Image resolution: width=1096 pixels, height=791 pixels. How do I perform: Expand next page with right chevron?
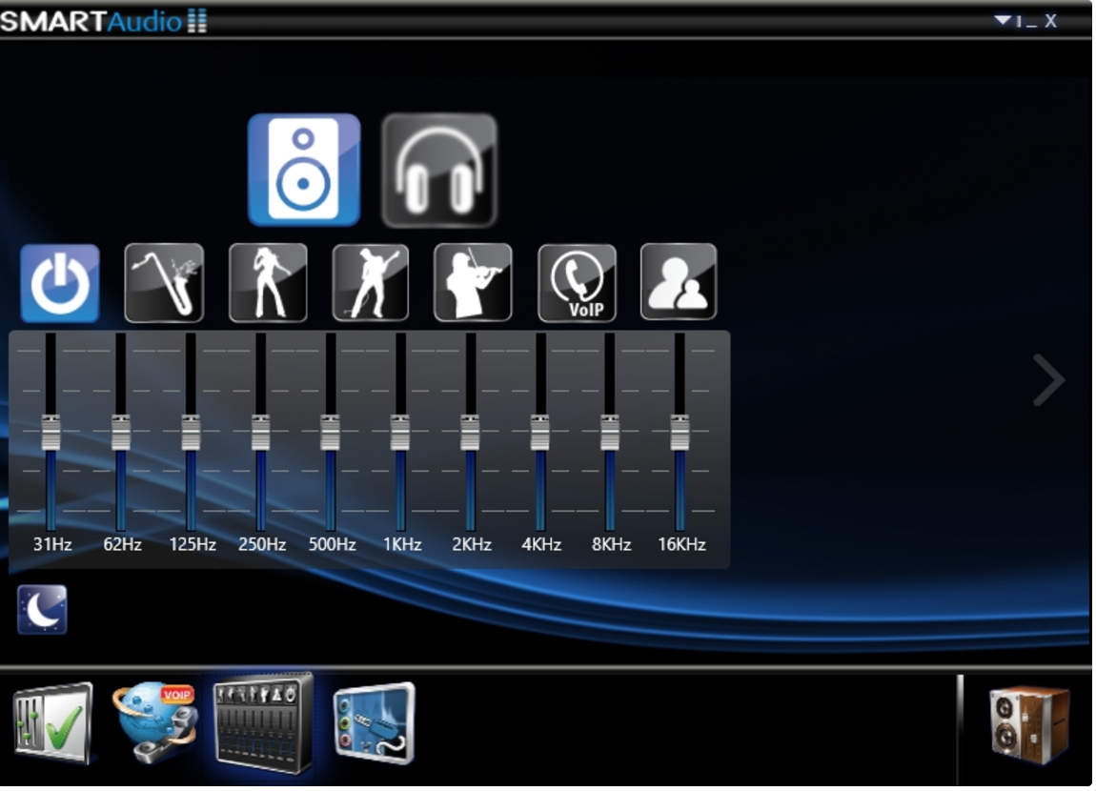point(1048,380)
